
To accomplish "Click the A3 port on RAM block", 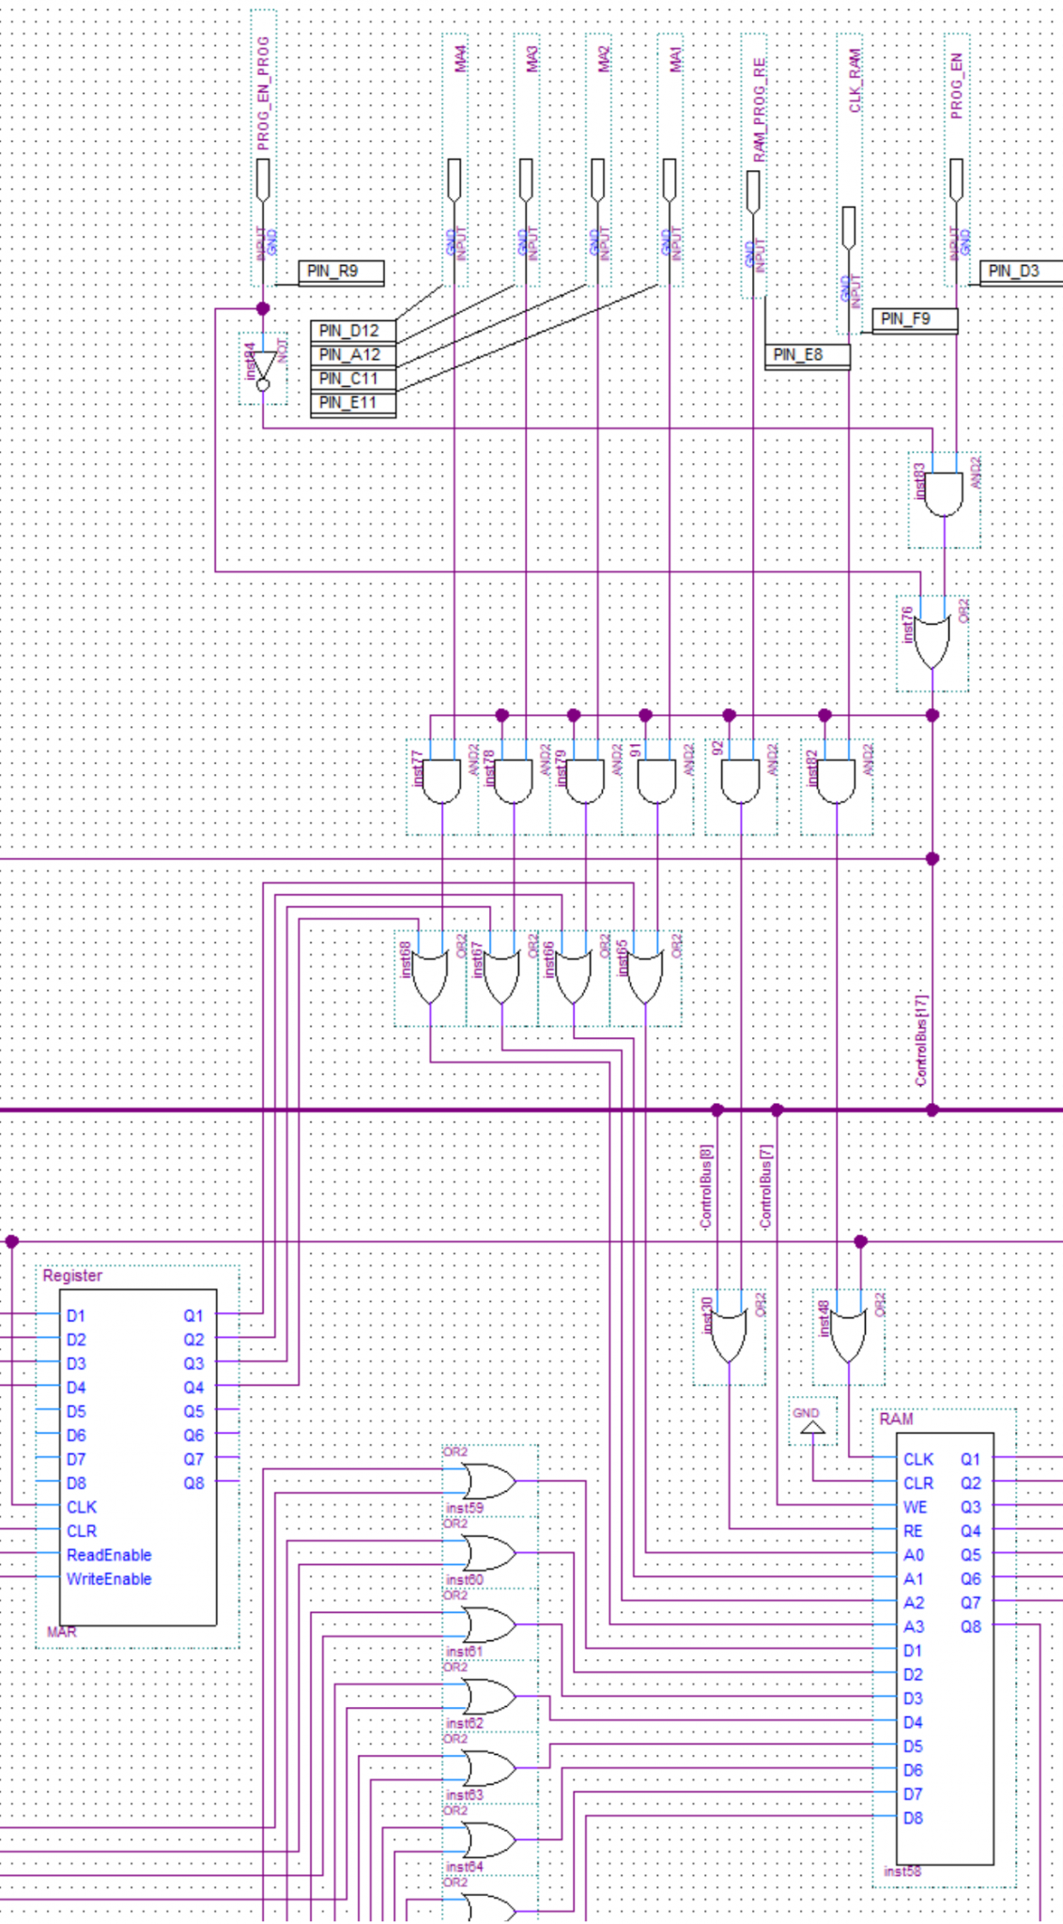I will tap(914, 1626).
